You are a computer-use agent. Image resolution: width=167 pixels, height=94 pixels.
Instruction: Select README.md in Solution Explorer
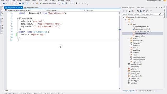coord(135,78)
